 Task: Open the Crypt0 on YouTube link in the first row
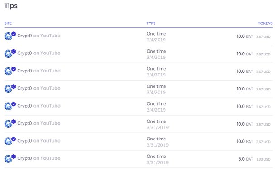tap(39, 36)
